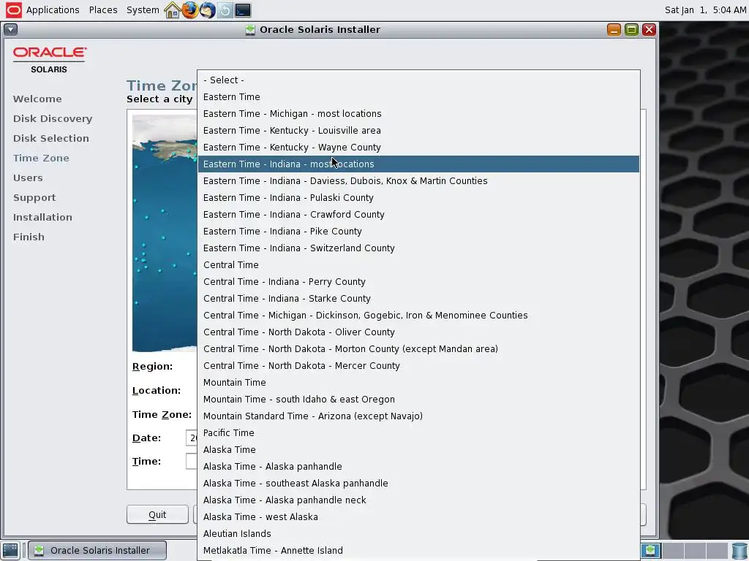The height and width of the screenshot is (561, 749).
Task: Open the installer window menu arrow
Action: tap(10, 29)
